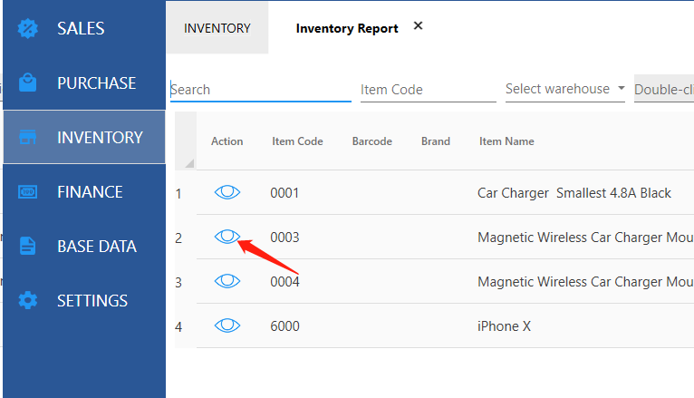Image resolution: width=694 pixels, height=398 pixels.
Task: Sort by Item Name column header
Action: (x=506, y=141)
